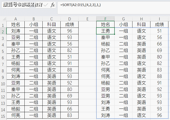Click header cell H1 labeled 科目

coord(141,25)
